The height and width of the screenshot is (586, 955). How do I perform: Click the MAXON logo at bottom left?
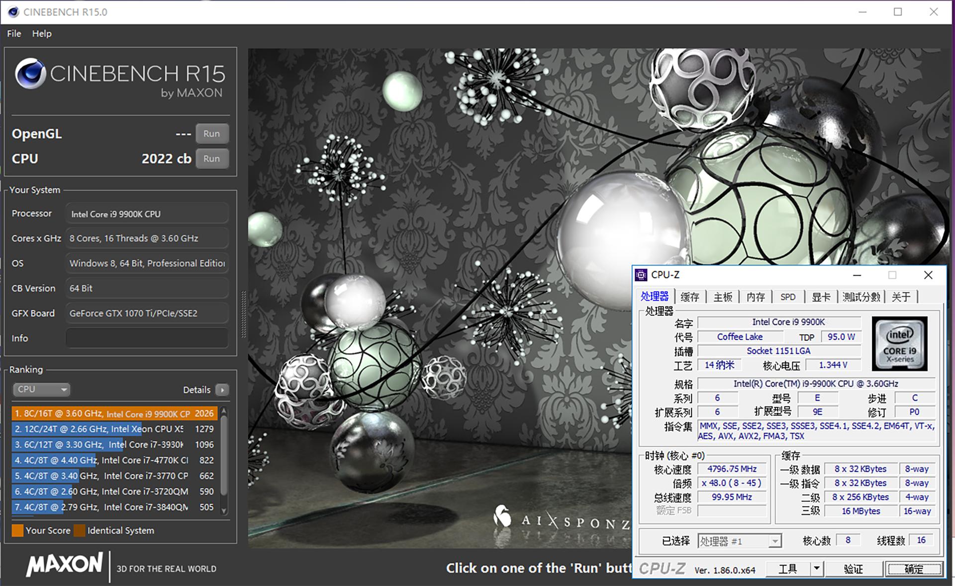(65, 565)
